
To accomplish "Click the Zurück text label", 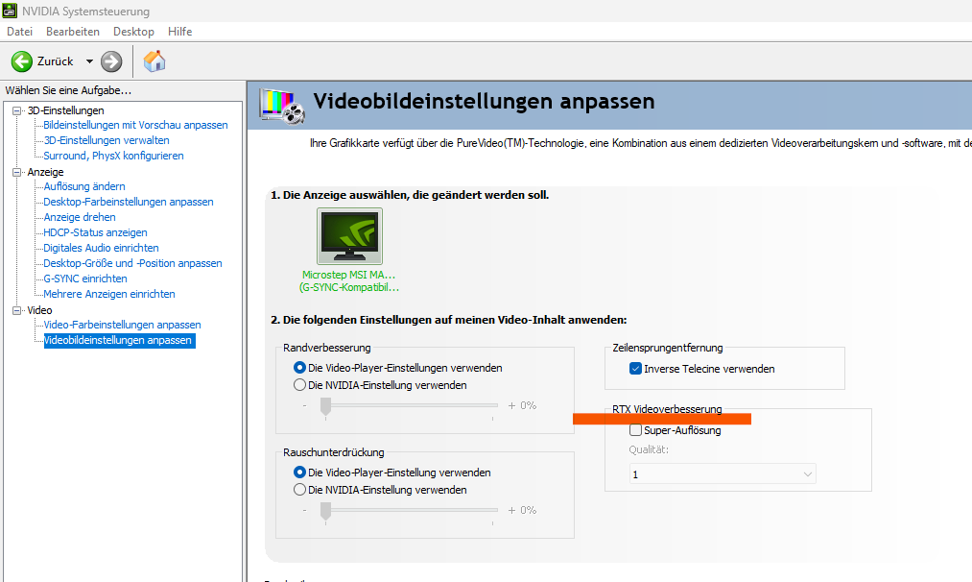I will (55, 61).
